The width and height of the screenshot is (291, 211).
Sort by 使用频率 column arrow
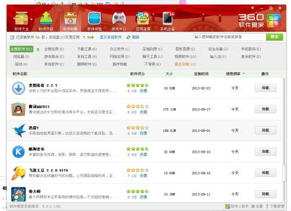click(244, 74)
